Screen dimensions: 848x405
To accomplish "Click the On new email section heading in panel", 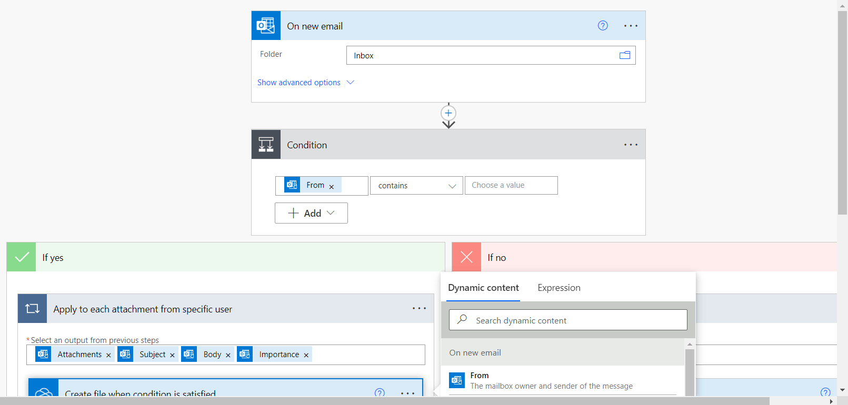I will coord(475,353).
